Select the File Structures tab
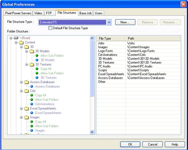The image size is (188, 150). 67,13
